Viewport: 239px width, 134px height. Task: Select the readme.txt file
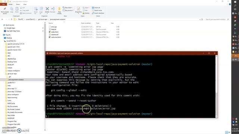pos(55,35)
